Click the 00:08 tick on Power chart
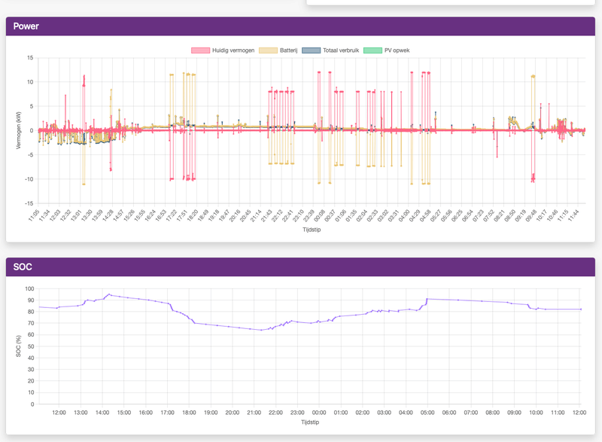The width and height of the screenshot is (602, 442). (x=319, y=215)
